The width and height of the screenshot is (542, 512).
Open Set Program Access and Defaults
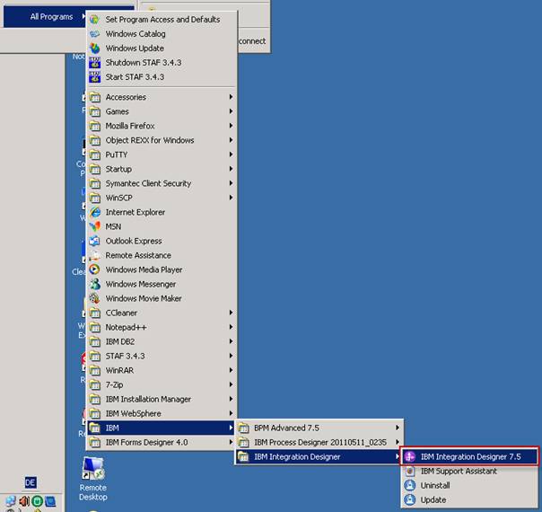[162, 20]
